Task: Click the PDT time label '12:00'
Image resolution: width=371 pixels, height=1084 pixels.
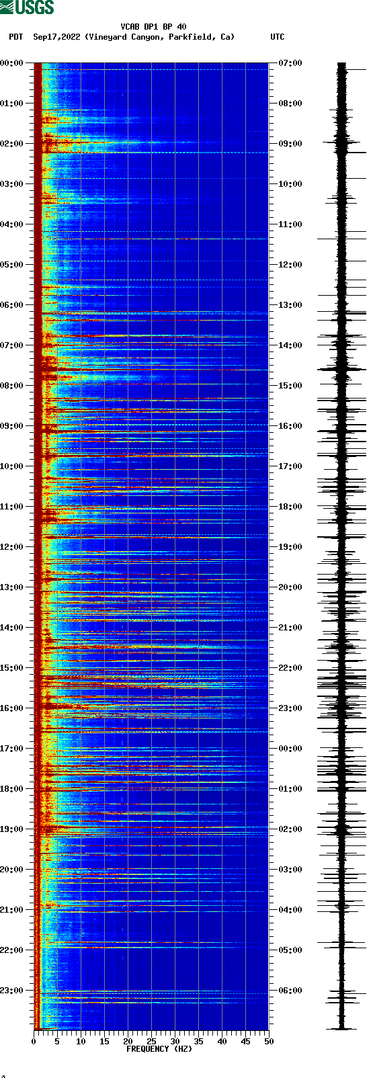Action: tap(11, 547)
